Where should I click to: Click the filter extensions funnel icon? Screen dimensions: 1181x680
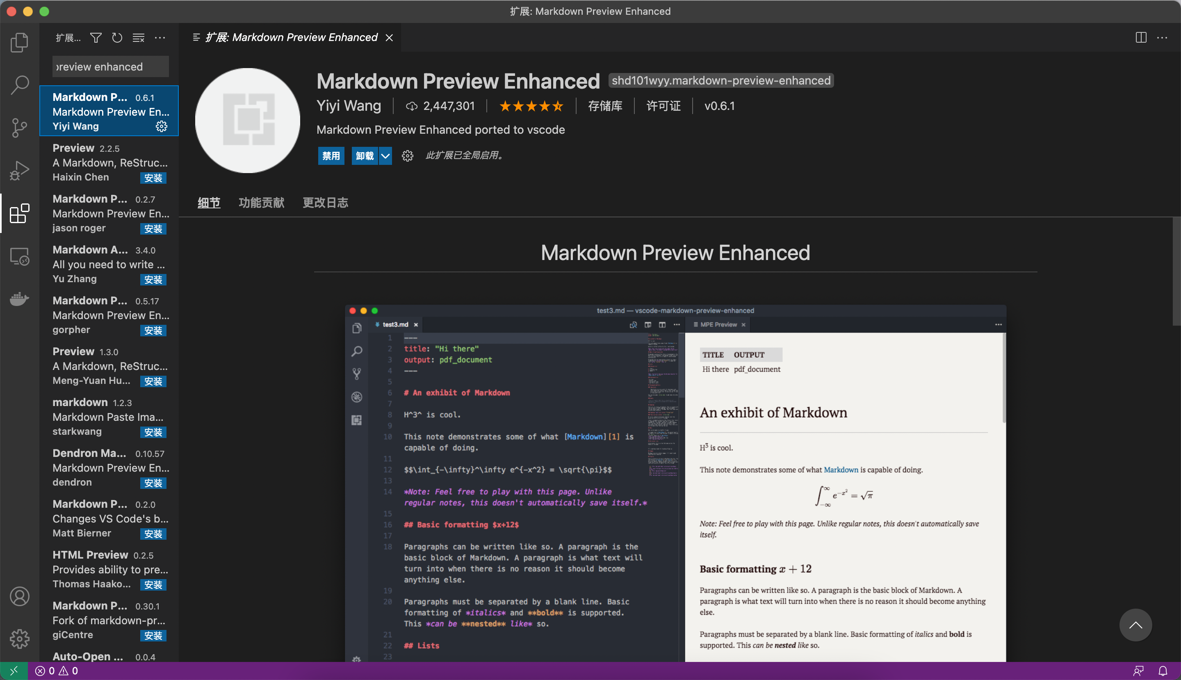96,38
